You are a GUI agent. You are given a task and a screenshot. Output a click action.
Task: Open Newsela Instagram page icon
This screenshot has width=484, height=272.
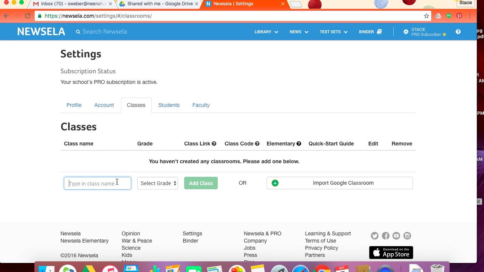click(x=407, y=236)
